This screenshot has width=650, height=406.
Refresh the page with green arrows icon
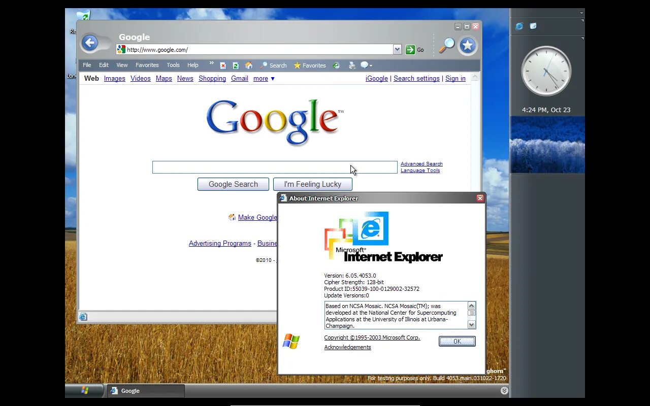coord(236,65)
